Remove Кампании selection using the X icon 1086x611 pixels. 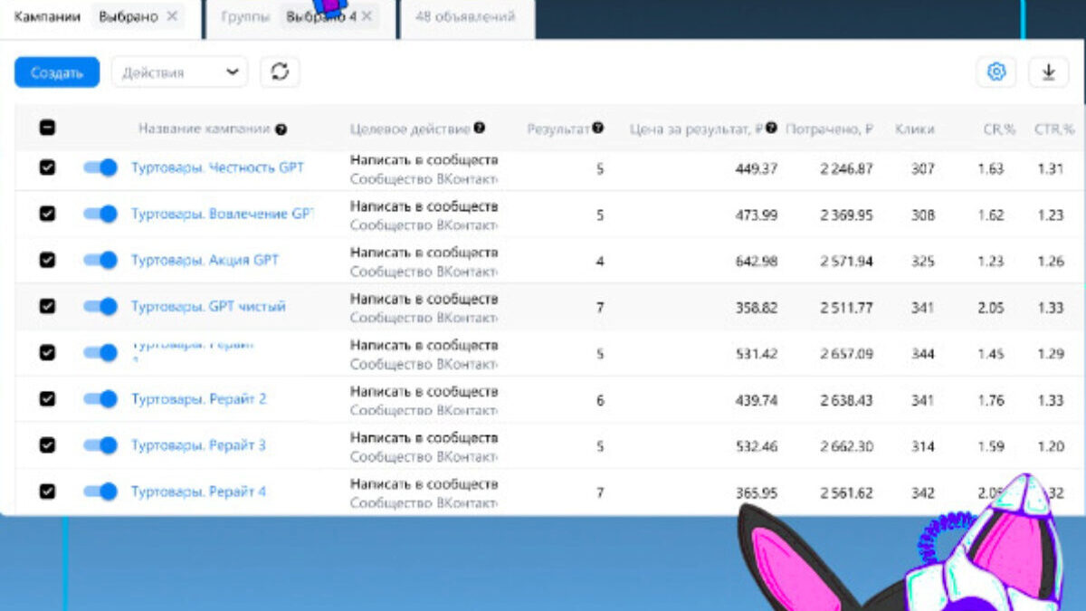(x=172, y=16)
